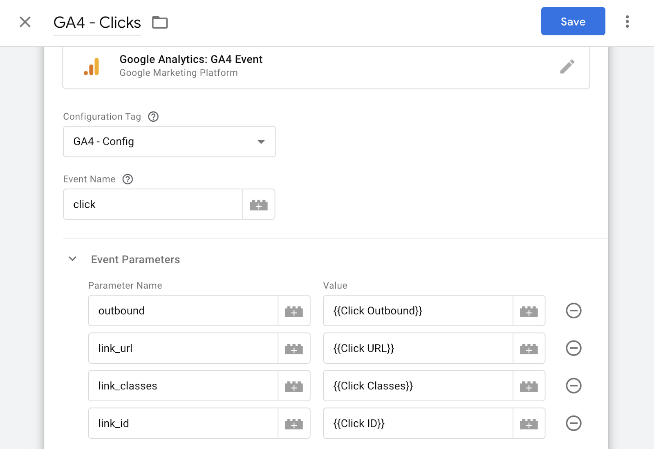Insert variable into the Event Name field
Screen dimensions: 654x449
[x=258, y=204]
